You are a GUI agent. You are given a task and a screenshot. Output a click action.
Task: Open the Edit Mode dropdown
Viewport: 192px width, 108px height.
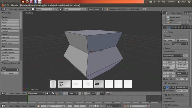coord(36,93)
